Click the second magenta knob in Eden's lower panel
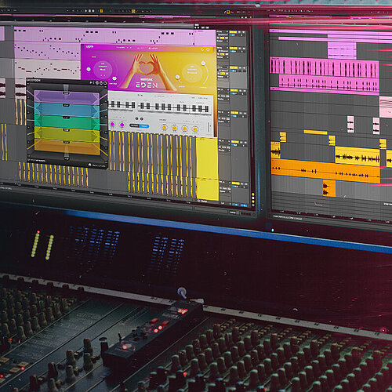Image resolution: width=392 pixels, height=392 pixels. pyautogui.click(x=122, y=125)
